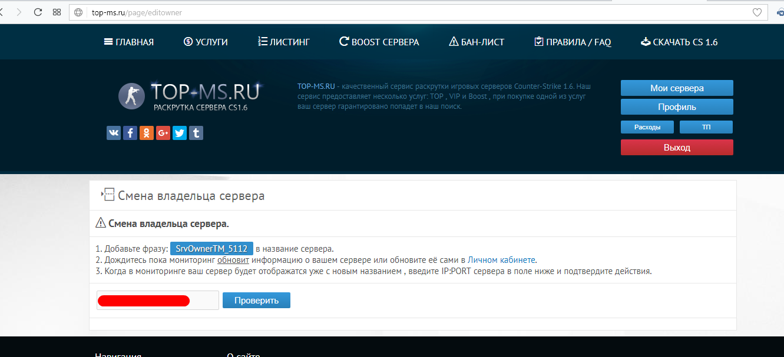784x357 pixels.
Task: Open ГЛАВНАЯ menu item
Action: coord(128,42)
